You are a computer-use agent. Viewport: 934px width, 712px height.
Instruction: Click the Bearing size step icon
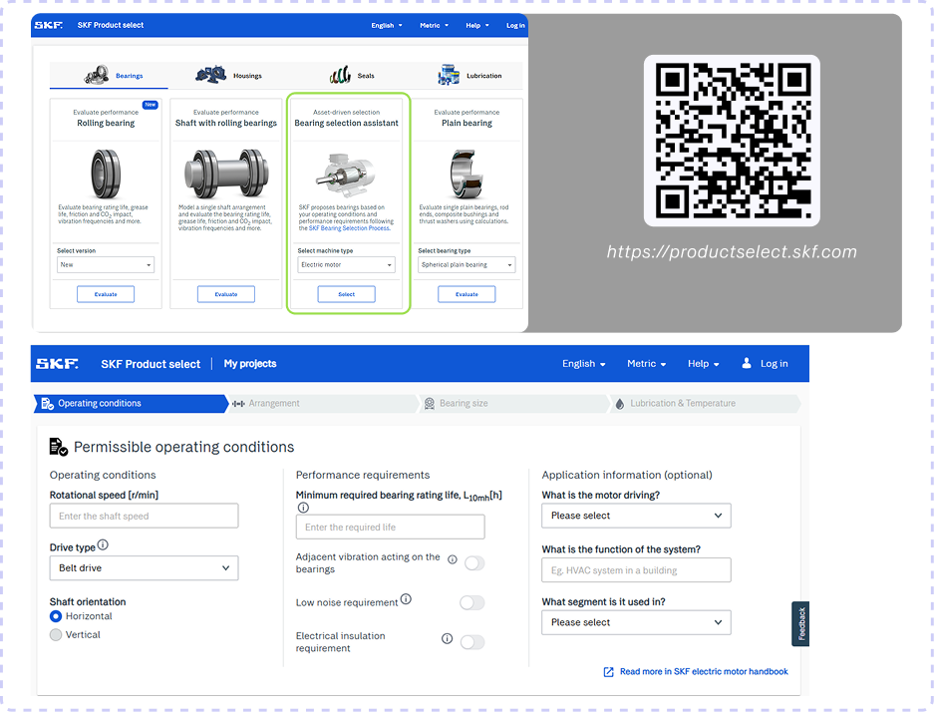pos(429,404)
